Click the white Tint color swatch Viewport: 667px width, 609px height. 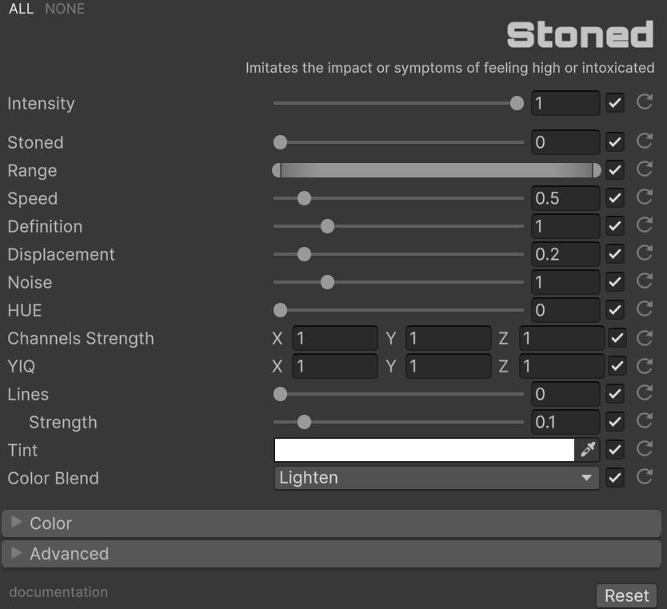click(x=424, y=450)
